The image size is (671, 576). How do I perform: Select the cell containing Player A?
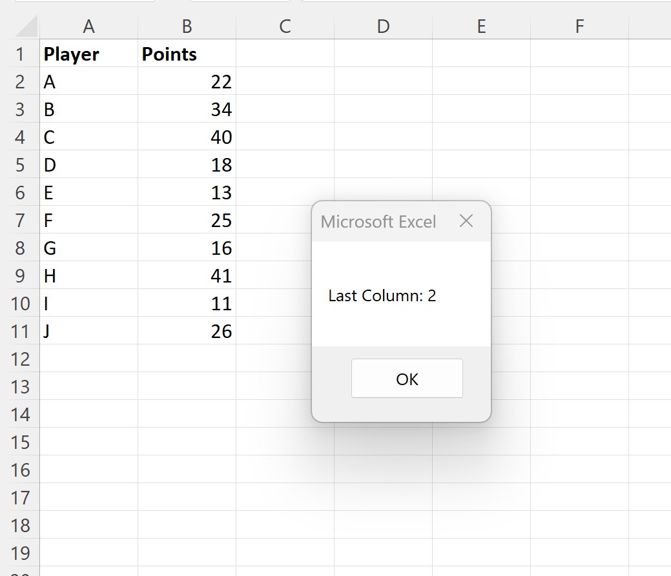pos(88,82)
